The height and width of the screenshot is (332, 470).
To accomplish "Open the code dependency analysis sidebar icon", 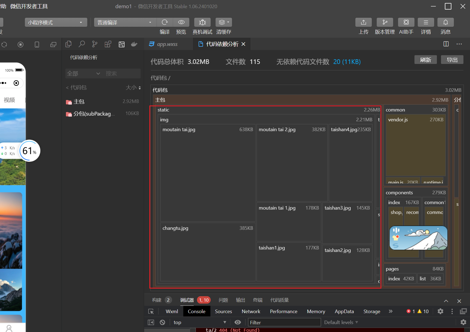I will pyautogui.click(x=121, y=44).
